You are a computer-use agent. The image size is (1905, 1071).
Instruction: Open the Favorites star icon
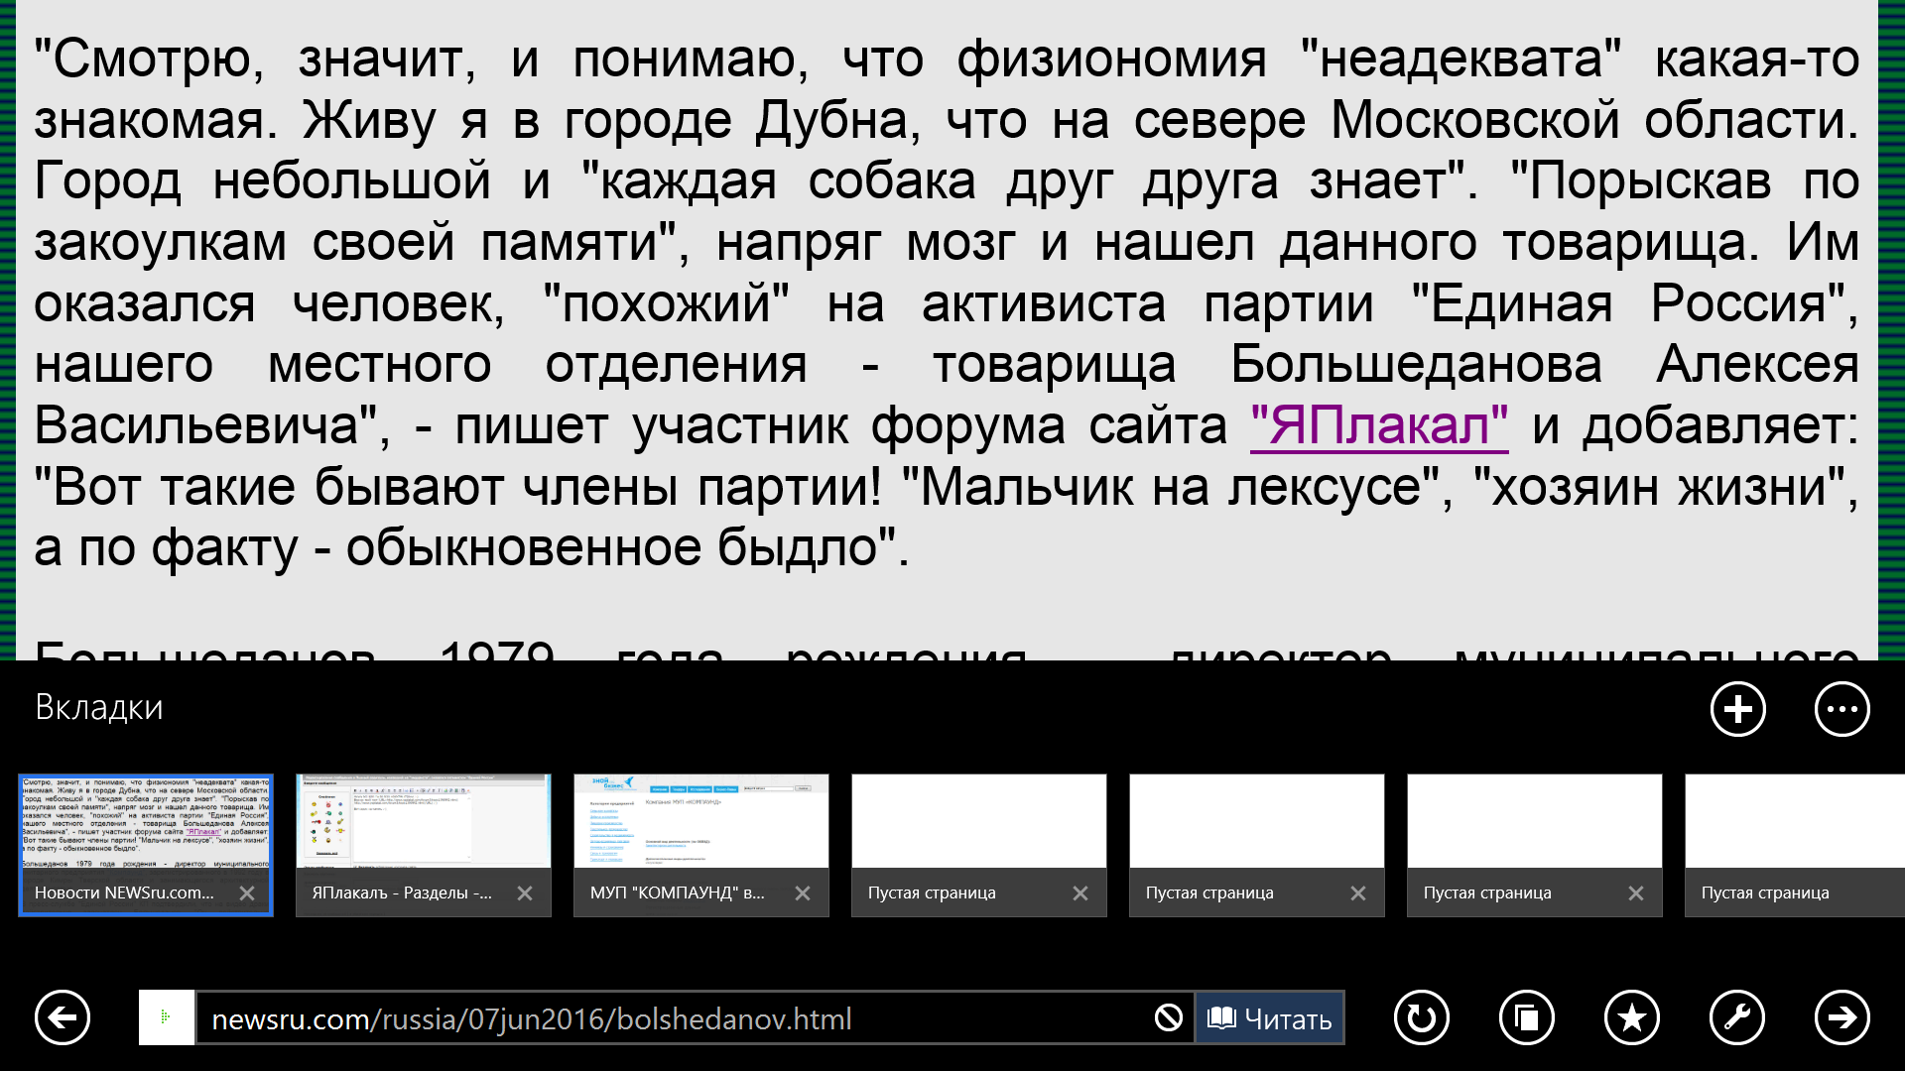pyautogui.click(x=1632, y=1017)
